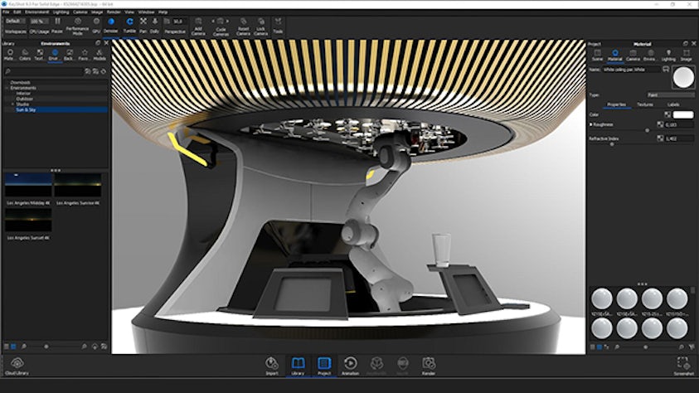699x393 pixels.
Task: Click the Render button
Action: pyautogui.click(x=429, y=366)
